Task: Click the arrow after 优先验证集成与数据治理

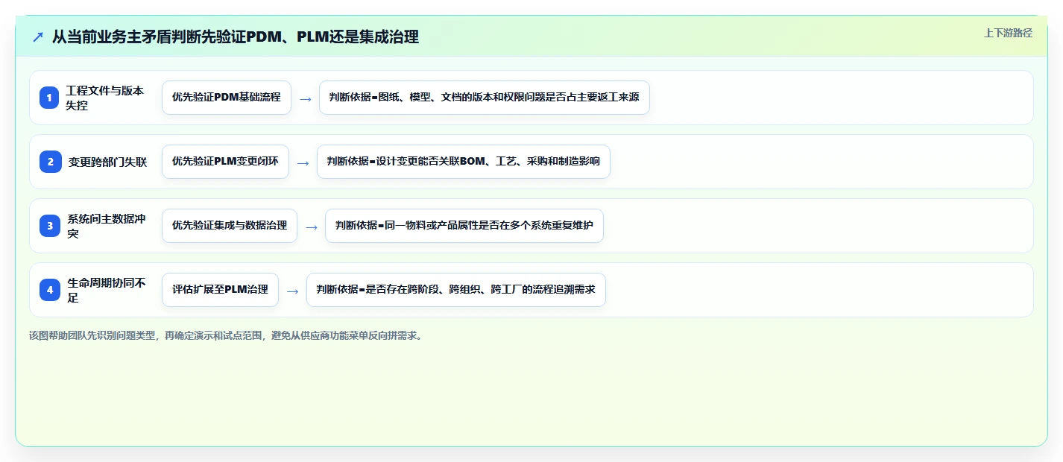Action: coord(312,227)
